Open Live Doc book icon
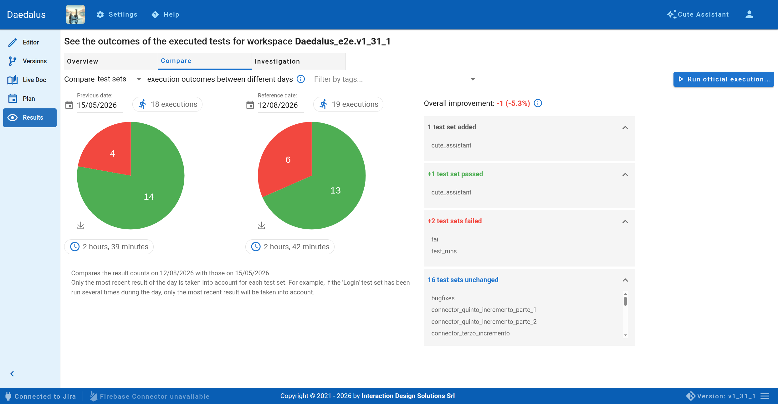Viewport: 778px width, 404px height. pyautogui.click(x=13, y=80)
